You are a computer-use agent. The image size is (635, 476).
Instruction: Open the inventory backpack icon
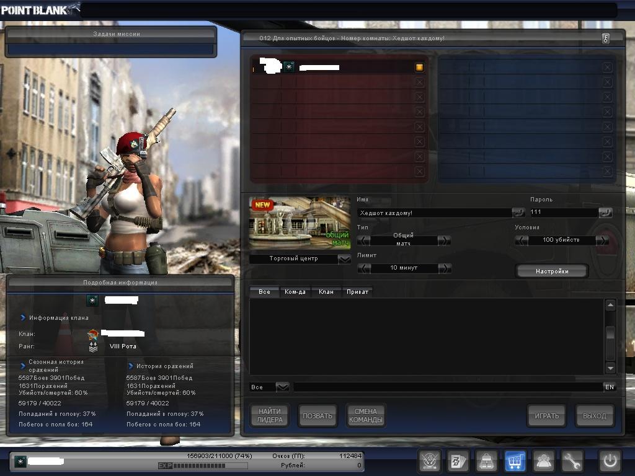[486, 461]
